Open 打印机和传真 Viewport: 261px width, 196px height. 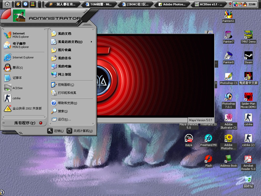tap(72, 93)
